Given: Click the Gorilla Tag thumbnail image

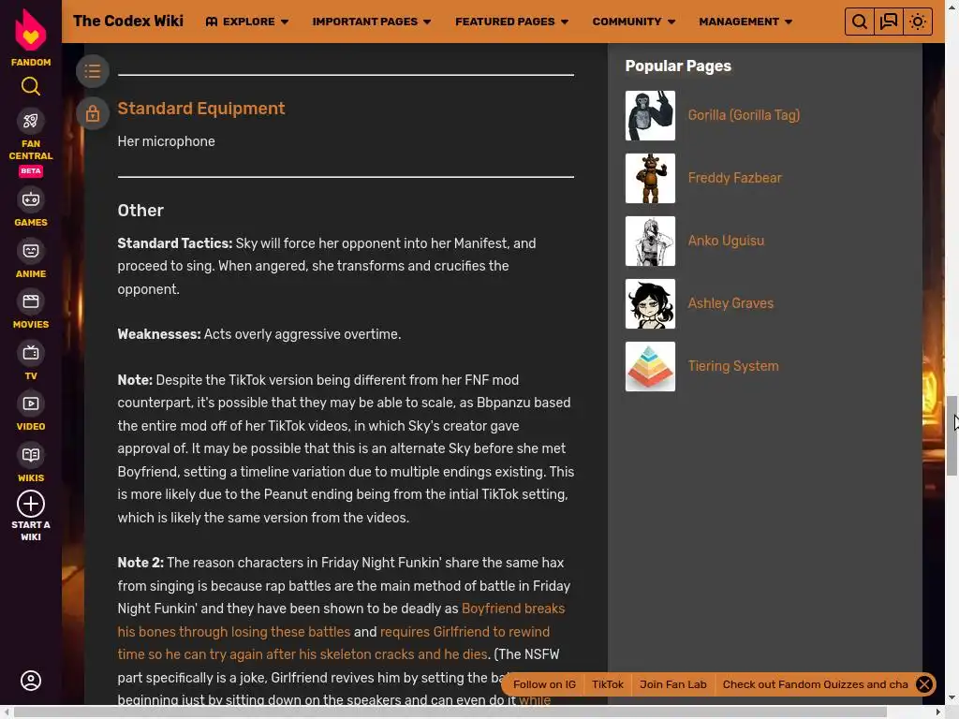Looking at the screenshot, I should click(x=650, y=115).
